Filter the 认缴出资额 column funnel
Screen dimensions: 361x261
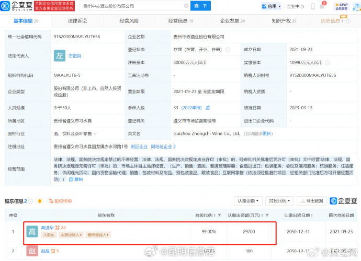(267, 215)
